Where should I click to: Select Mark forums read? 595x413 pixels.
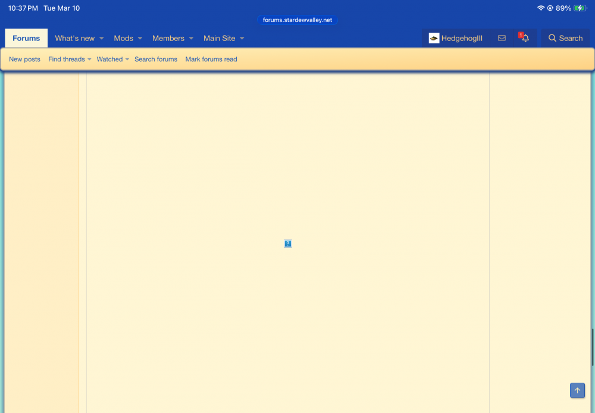(x=211, y=59)
